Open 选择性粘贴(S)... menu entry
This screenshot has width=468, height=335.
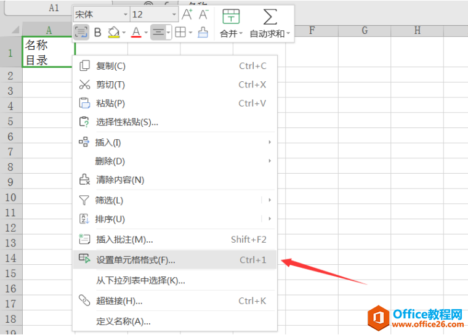[175, 122]
